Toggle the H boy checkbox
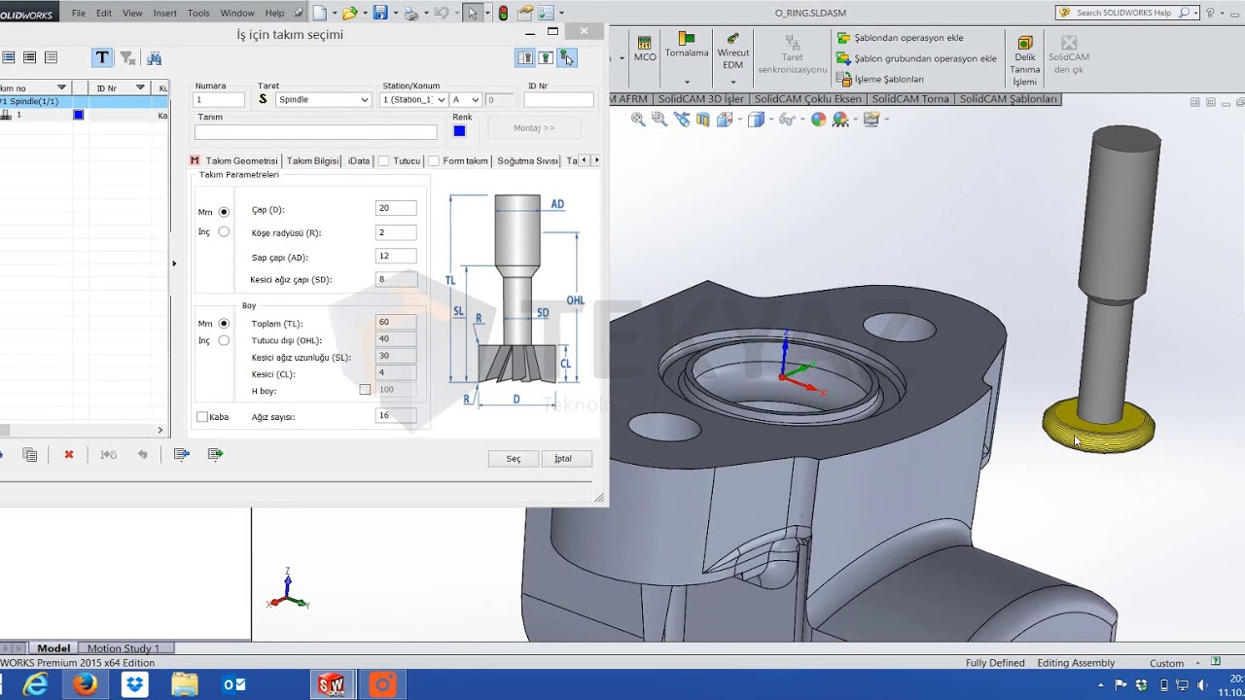The width and height of the screenshot is (1245, 700). [365, 390]
